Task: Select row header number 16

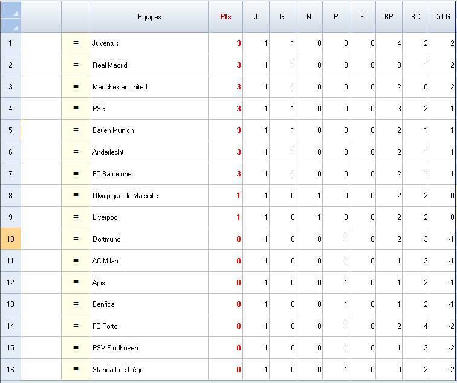Action: (x=10, y=370)
